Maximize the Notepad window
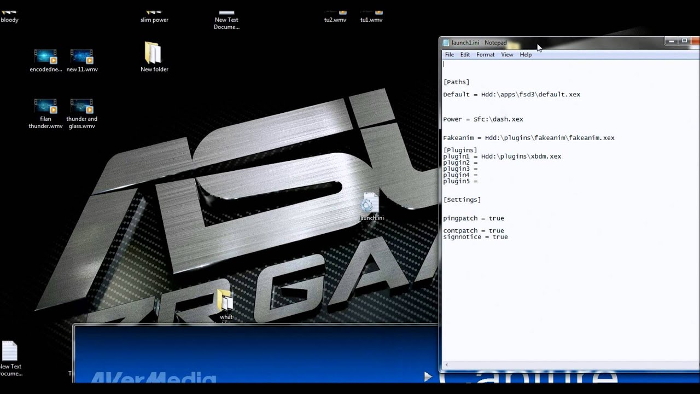The width and height of the screenshot is (700, 394). tap(685, 41)
